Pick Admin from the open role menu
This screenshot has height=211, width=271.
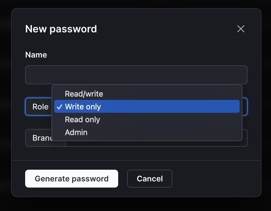(x=76, y=132)
